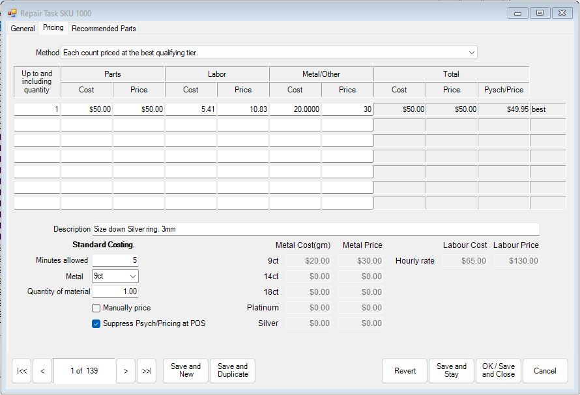Jump to the first record
580x395 pixels.
[22, 371]
